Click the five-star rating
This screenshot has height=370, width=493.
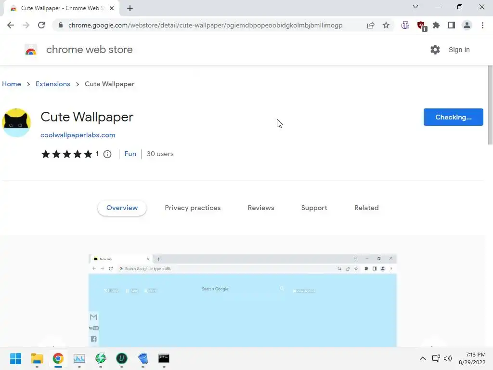pyautogui.click(x=66, y=154)
